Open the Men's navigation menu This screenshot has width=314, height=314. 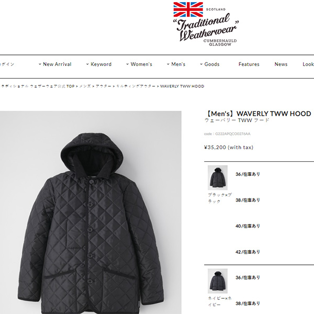[176, 64]
